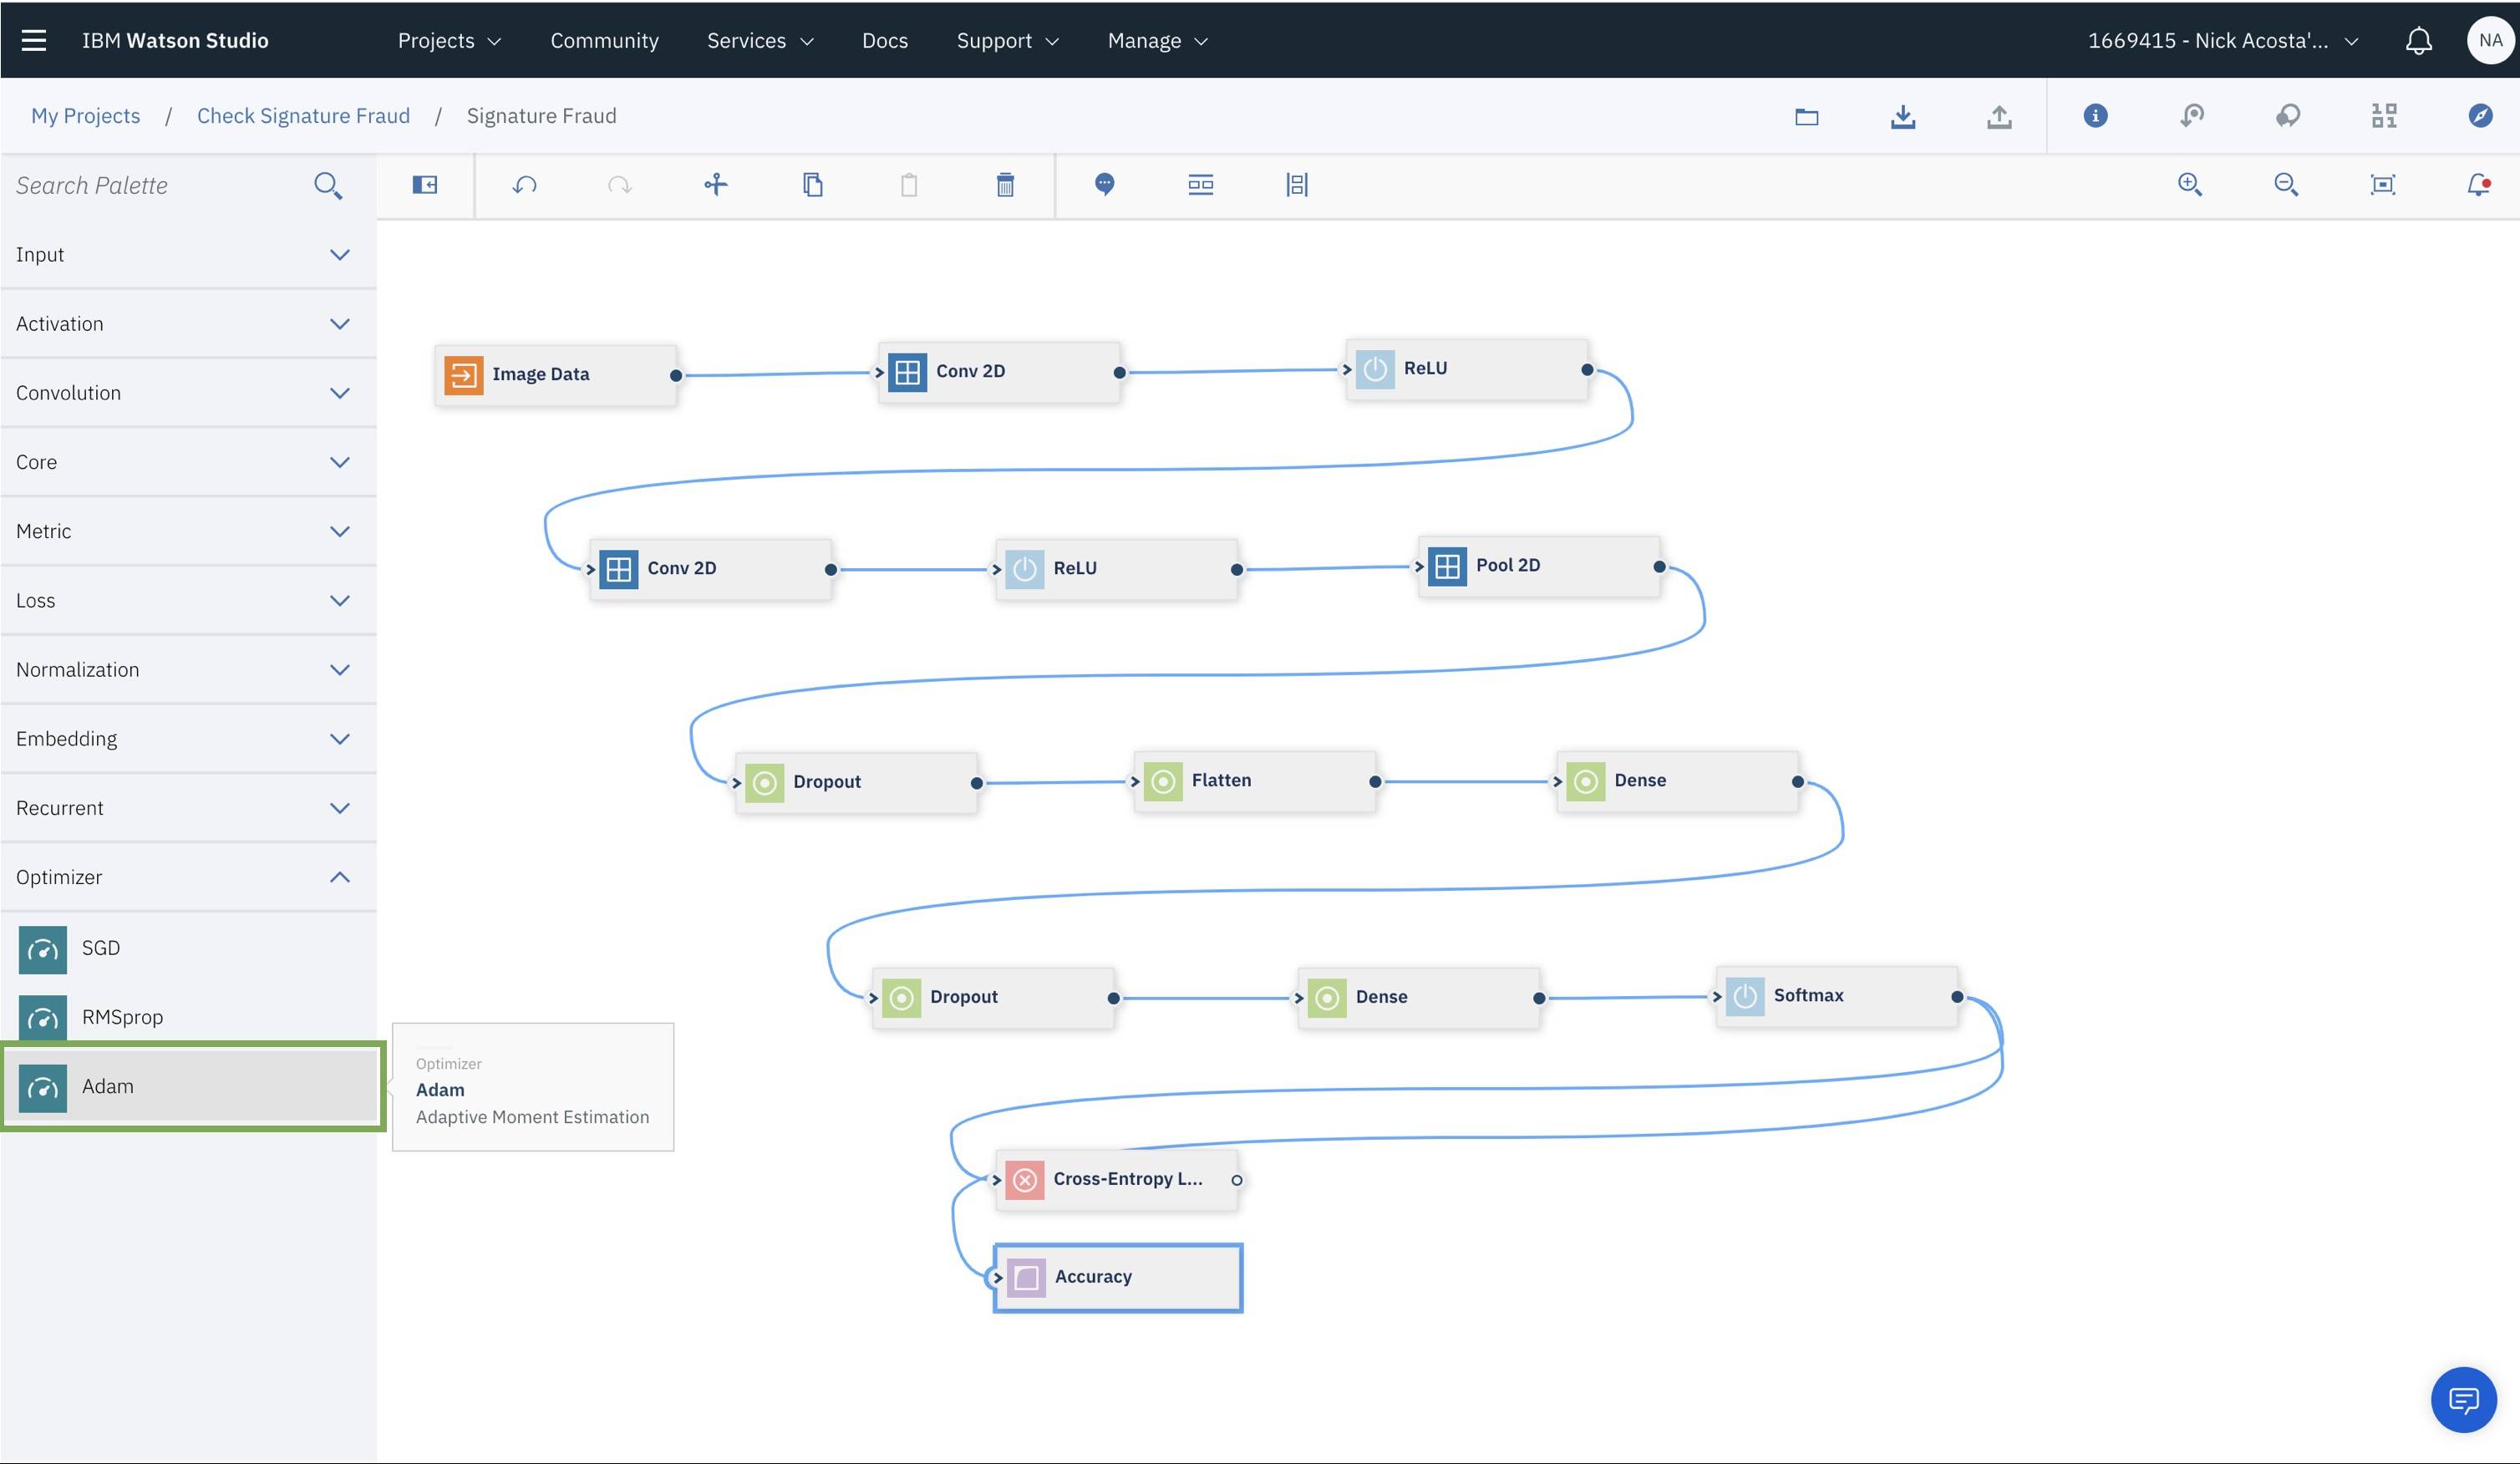Screen dimensions: 2520x1464
Task: Click IBM Watson Studio logo text
Action: coord(175,40)
